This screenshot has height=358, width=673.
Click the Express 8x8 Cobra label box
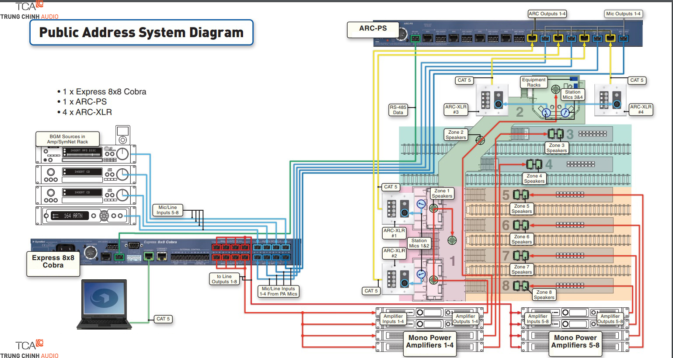tap(53, 262)
